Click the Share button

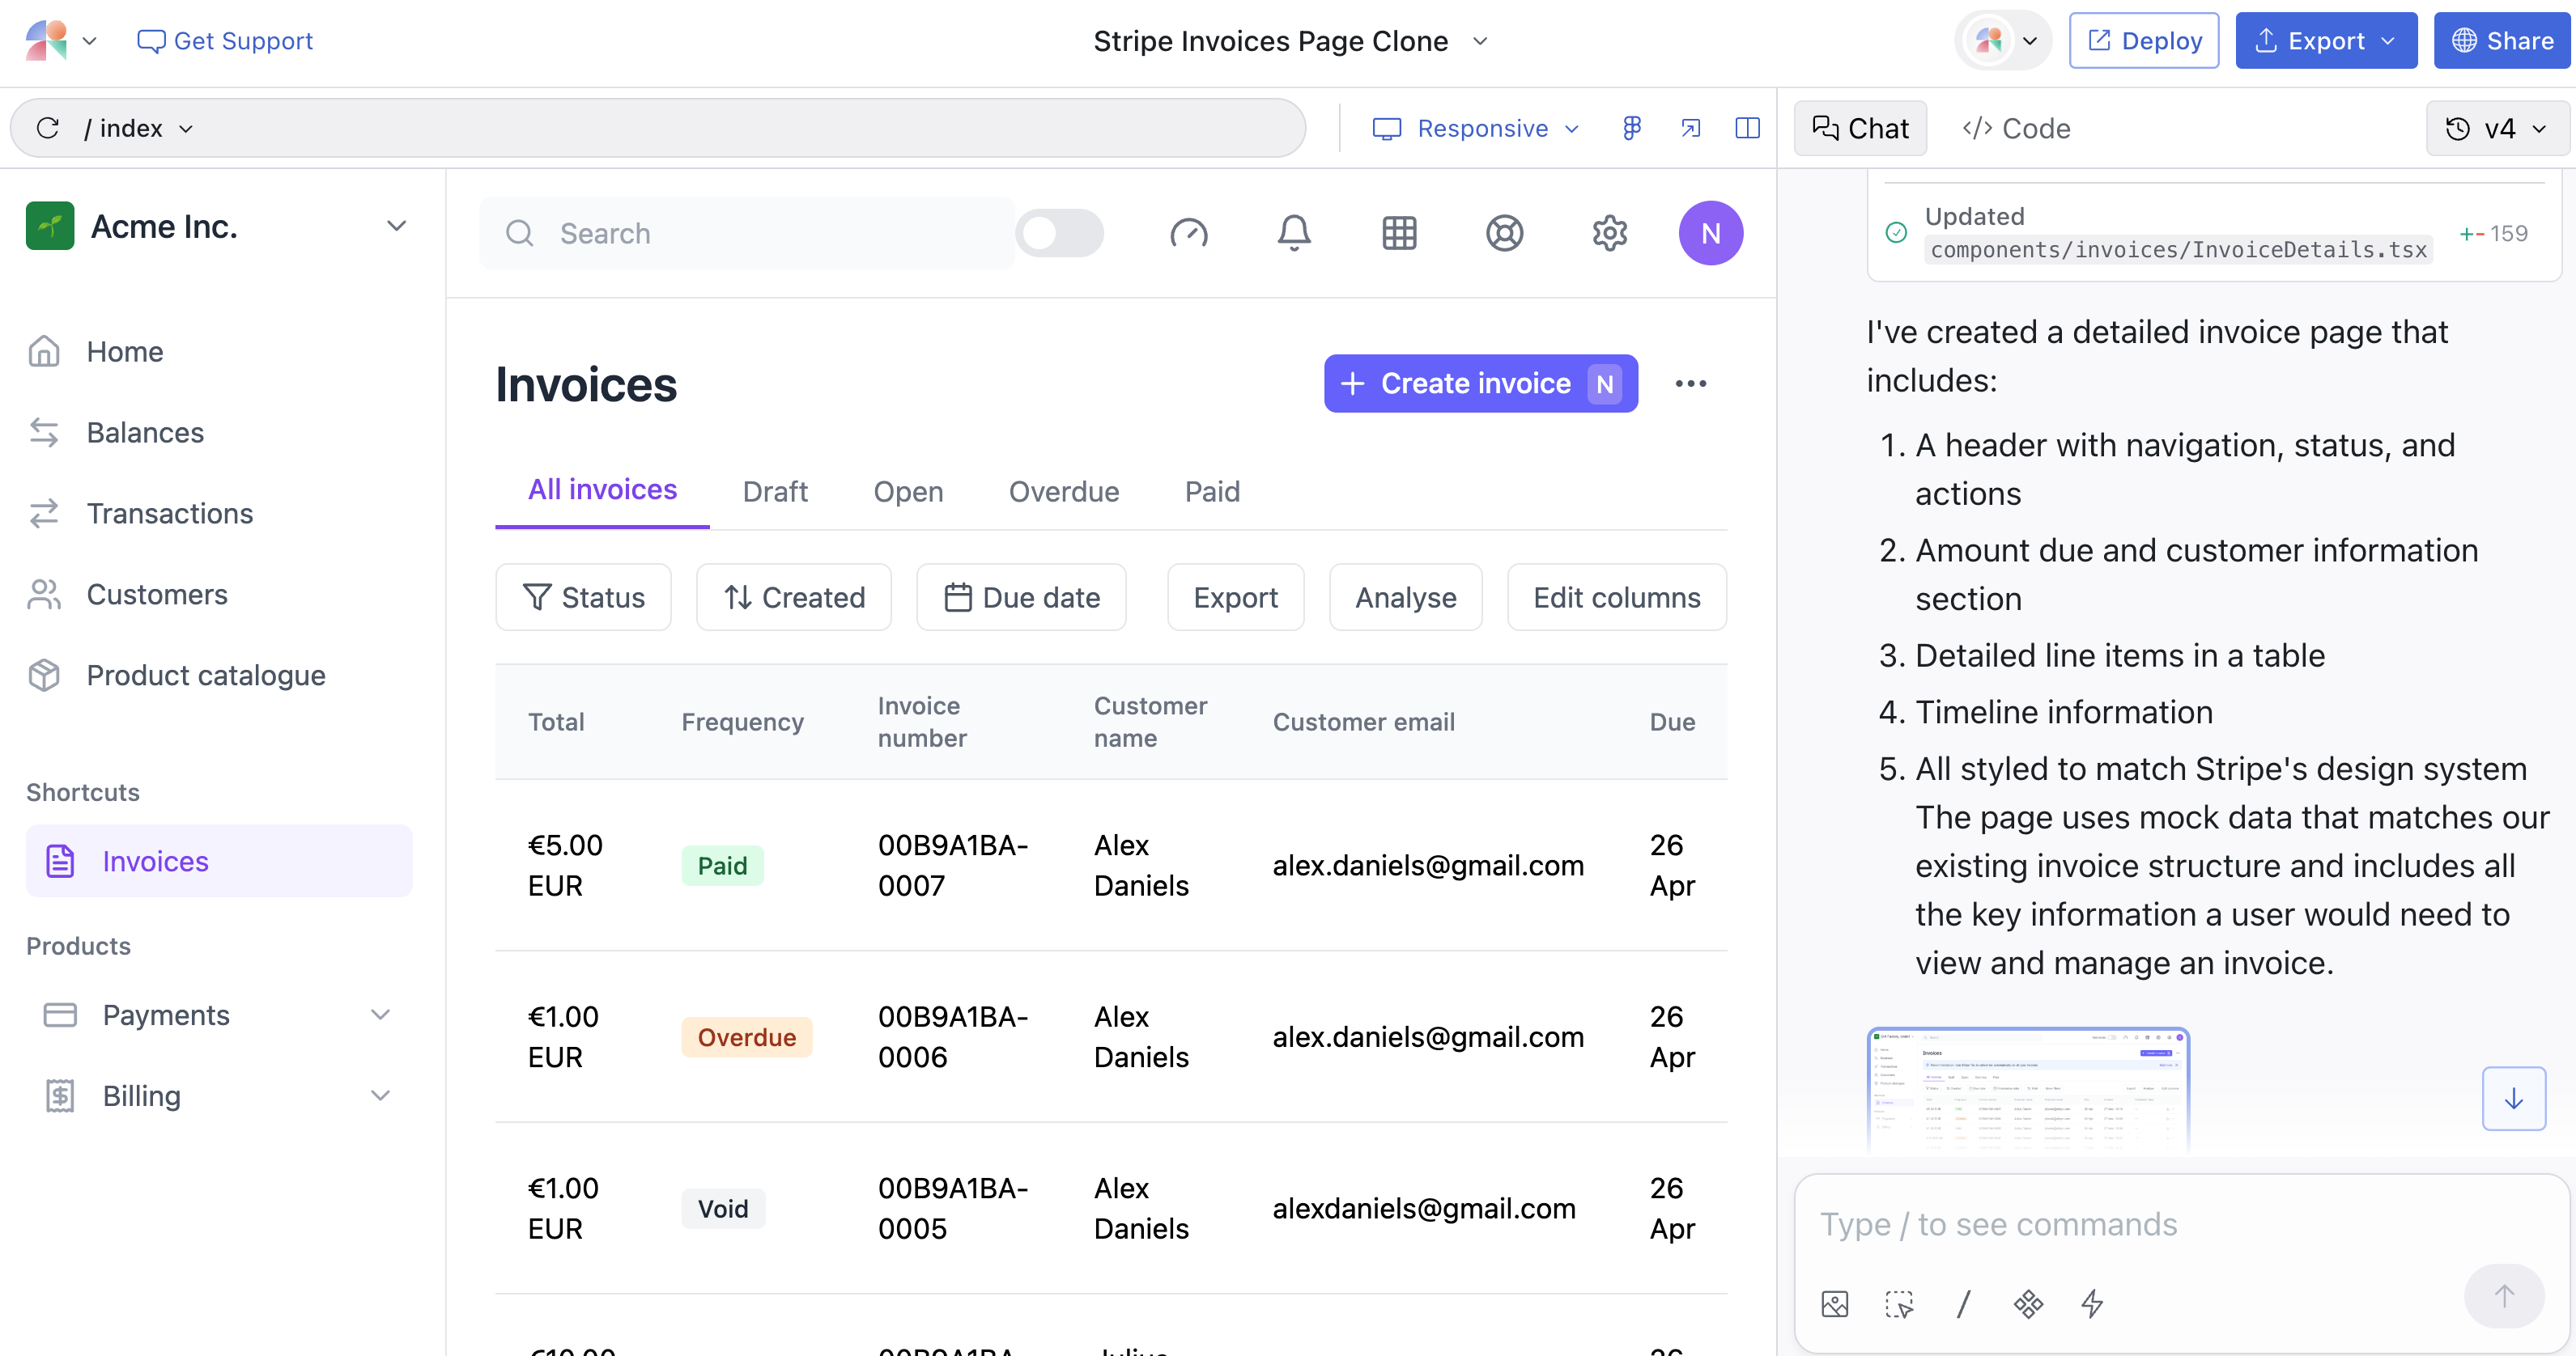pos(2501,40)
